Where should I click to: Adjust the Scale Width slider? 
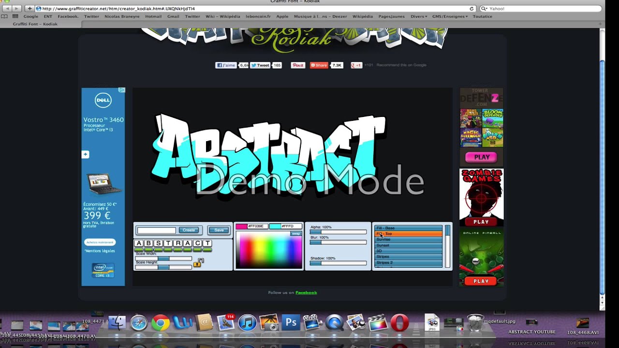tap(163, 259)
